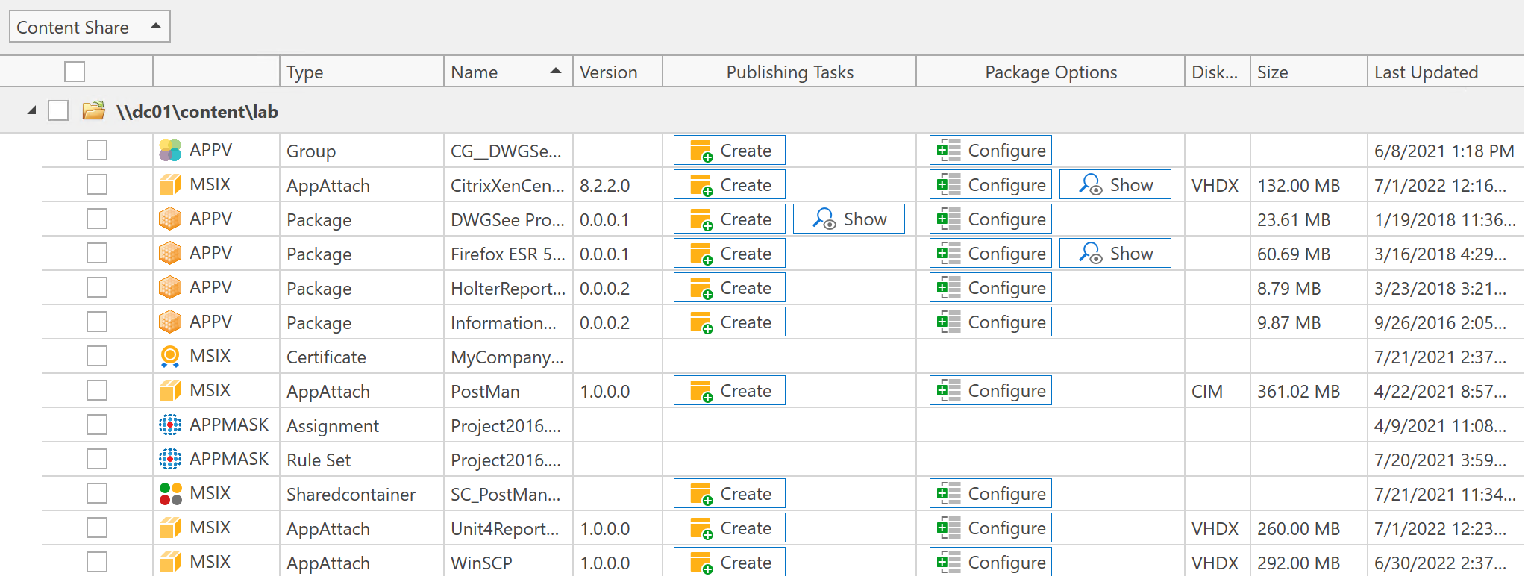
Task: Collapse the \\dc01\content\lab group
Action: (31, 111)
